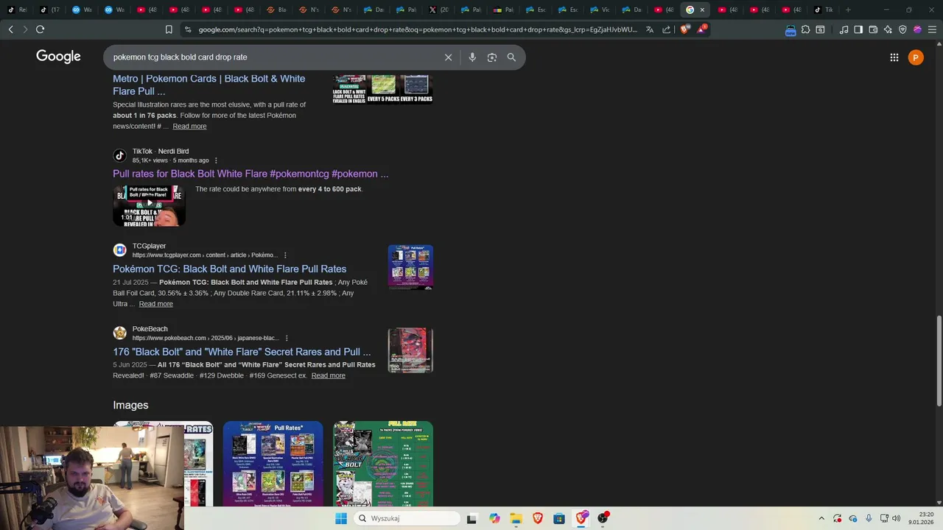Open Brave Rewards triangle icon

701,29
